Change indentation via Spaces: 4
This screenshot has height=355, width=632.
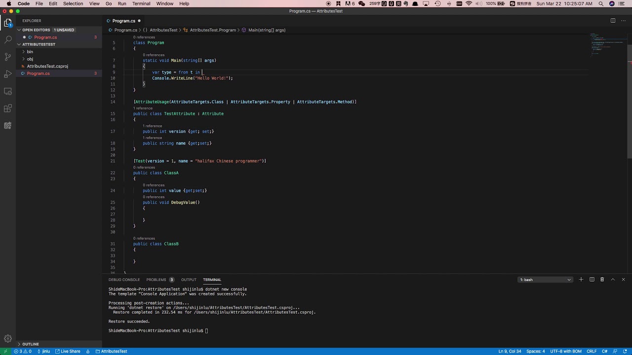click(536, 351)
